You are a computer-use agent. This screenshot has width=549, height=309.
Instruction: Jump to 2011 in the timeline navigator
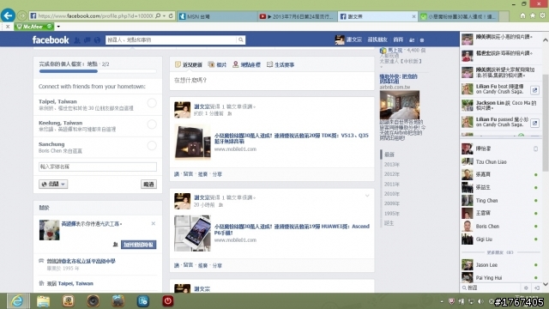click(x=392, y=184)
